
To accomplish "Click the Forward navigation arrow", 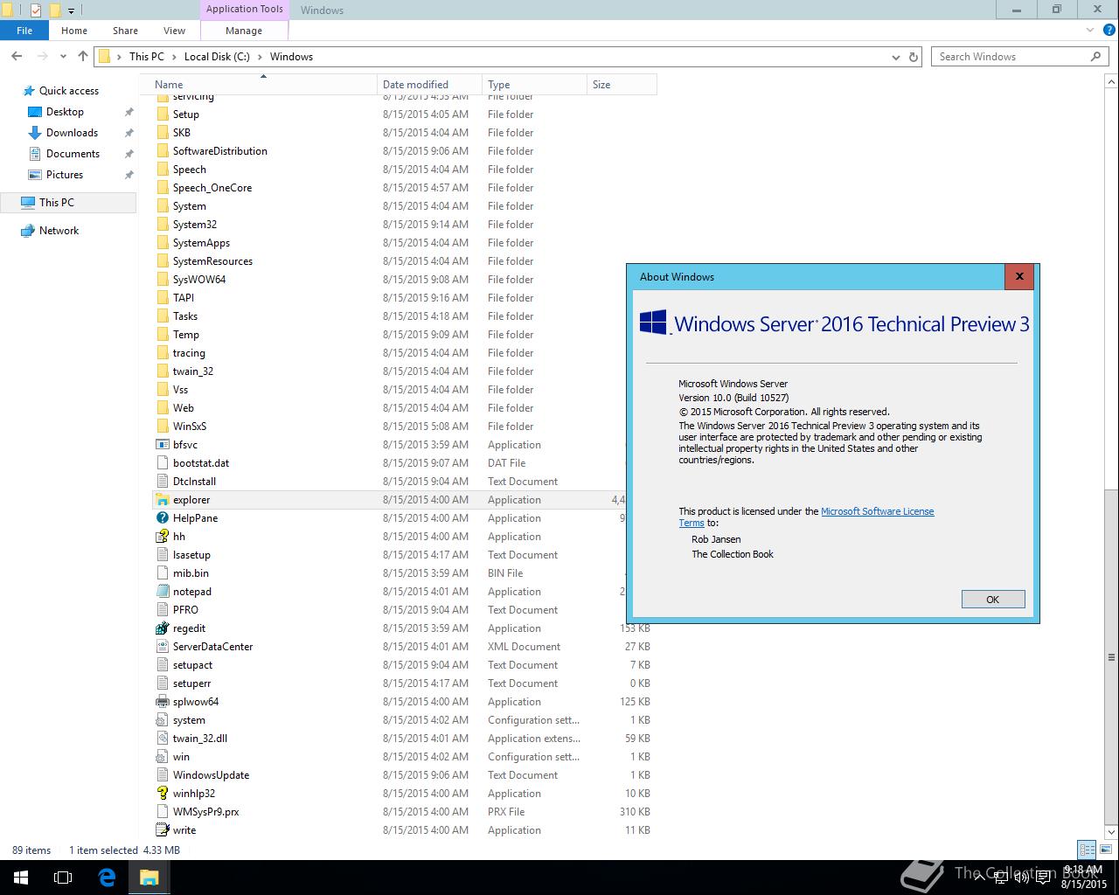I will [x=42, y=56].
